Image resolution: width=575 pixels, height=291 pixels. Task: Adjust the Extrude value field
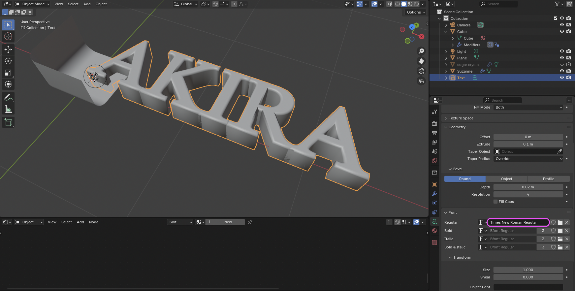pos(528,144)
